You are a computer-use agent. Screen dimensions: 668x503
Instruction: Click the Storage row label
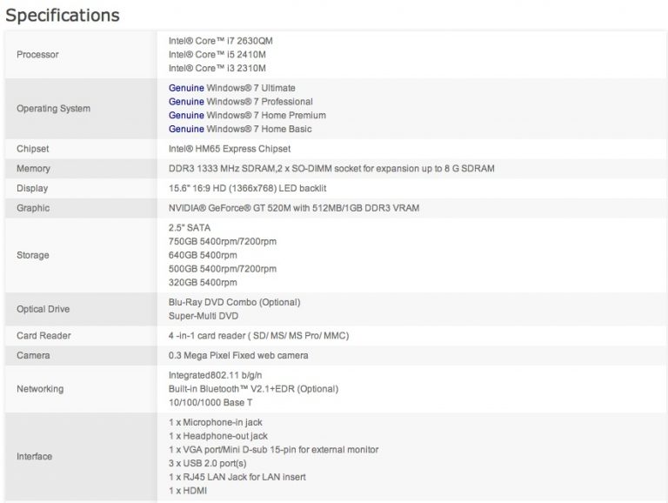pyautogui.click(x=33, y=255)
